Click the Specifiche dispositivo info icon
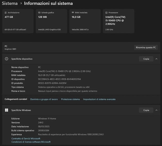Screen dimensions: 162x146 click(7, 59)
